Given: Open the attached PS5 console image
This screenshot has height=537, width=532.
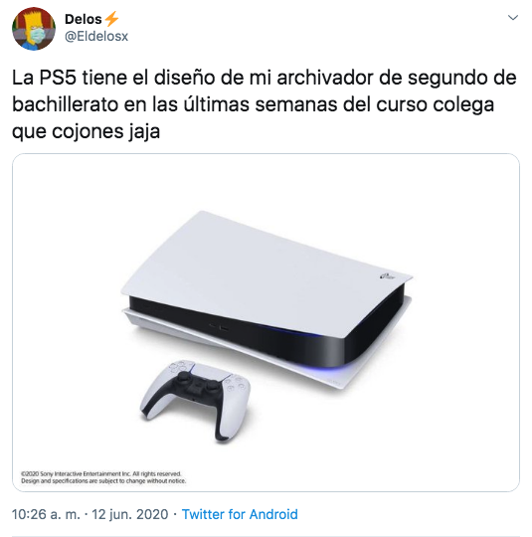Looking at the screenshot, I should click(x=266, y=322).
